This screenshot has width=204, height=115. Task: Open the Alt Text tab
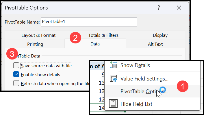(155, 44)
